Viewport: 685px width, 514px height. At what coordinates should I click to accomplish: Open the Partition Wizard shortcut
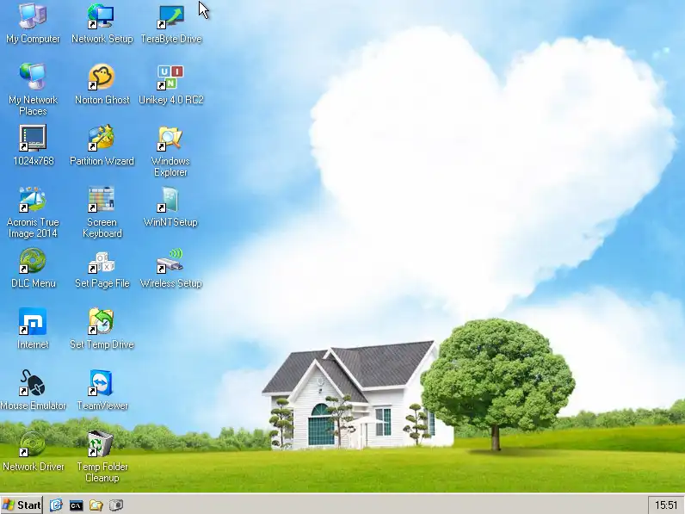tap(102, 139)
